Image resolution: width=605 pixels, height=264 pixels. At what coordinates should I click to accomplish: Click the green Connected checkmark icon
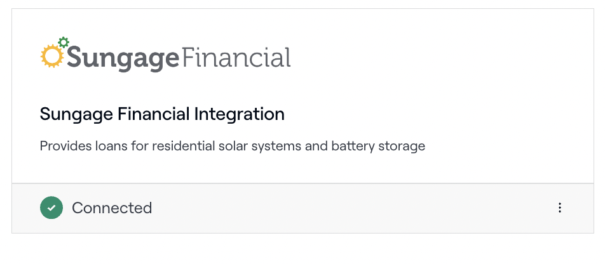[51, 208]
